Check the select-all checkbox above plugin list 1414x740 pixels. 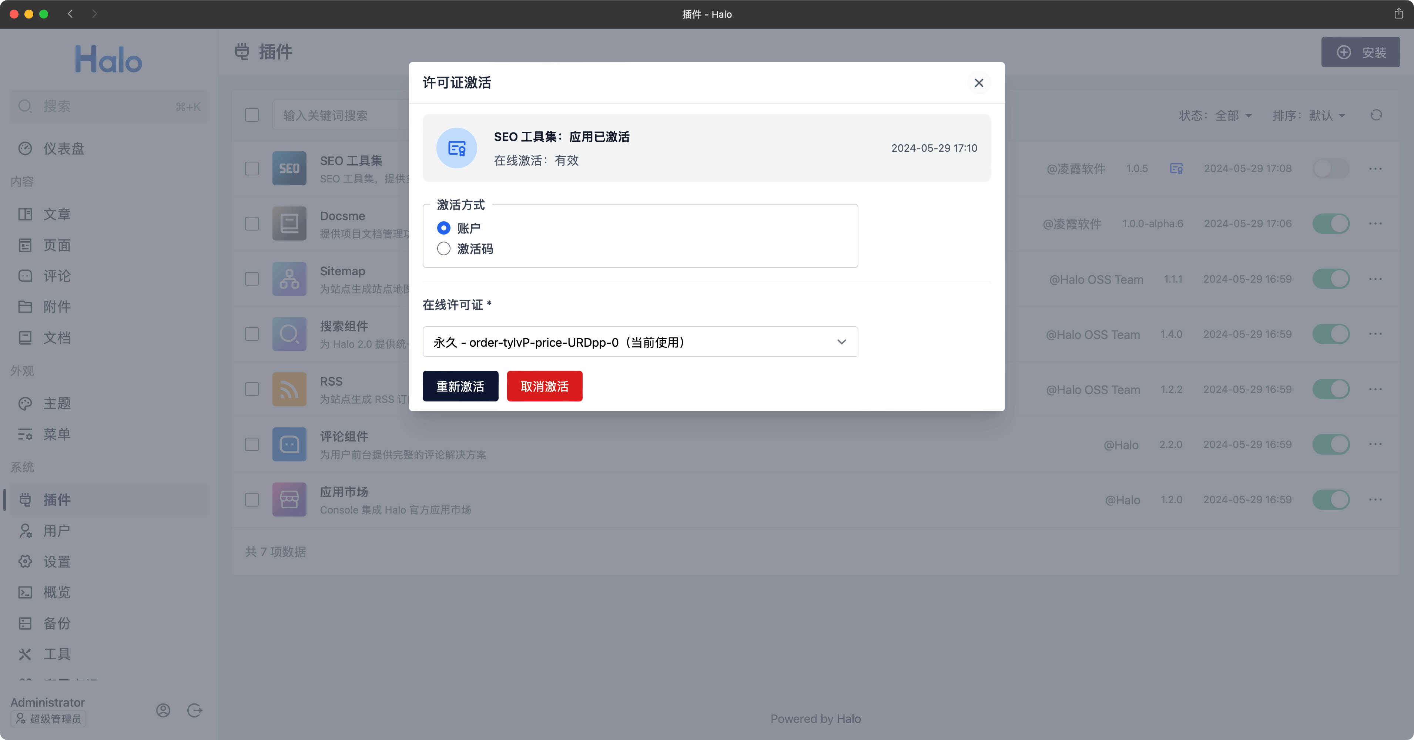(252, 115)
